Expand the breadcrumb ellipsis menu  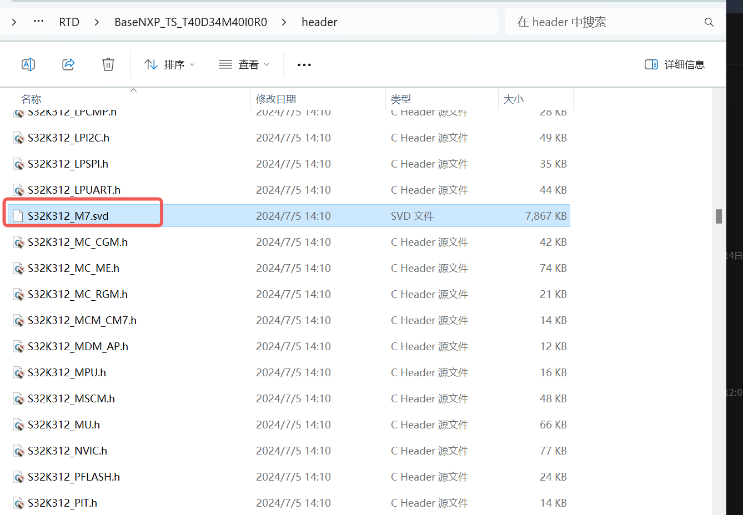38,22
